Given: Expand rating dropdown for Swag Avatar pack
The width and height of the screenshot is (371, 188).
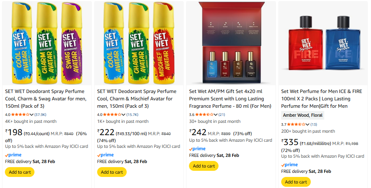Looking at the screenshot, I should point(32,114).
